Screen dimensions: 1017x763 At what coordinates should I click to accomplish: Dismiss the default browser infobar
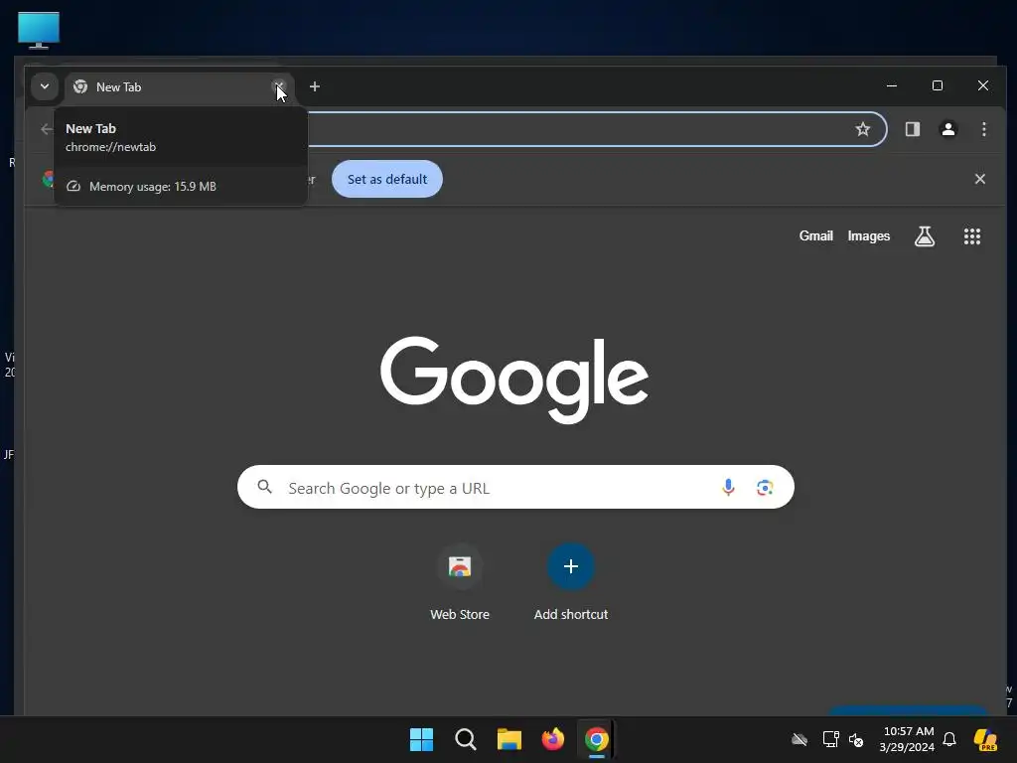click(980, 179)
